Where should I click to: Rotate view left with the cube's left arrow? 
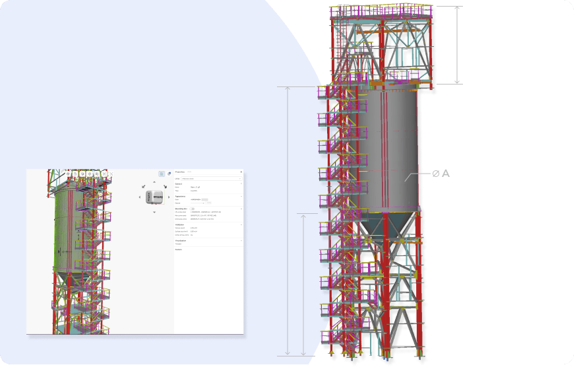tap(140, 197)
